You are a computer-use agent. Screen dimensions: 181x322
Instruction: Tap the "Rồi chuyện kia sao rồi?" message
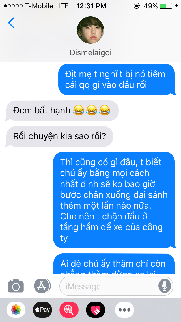point(59,137)
